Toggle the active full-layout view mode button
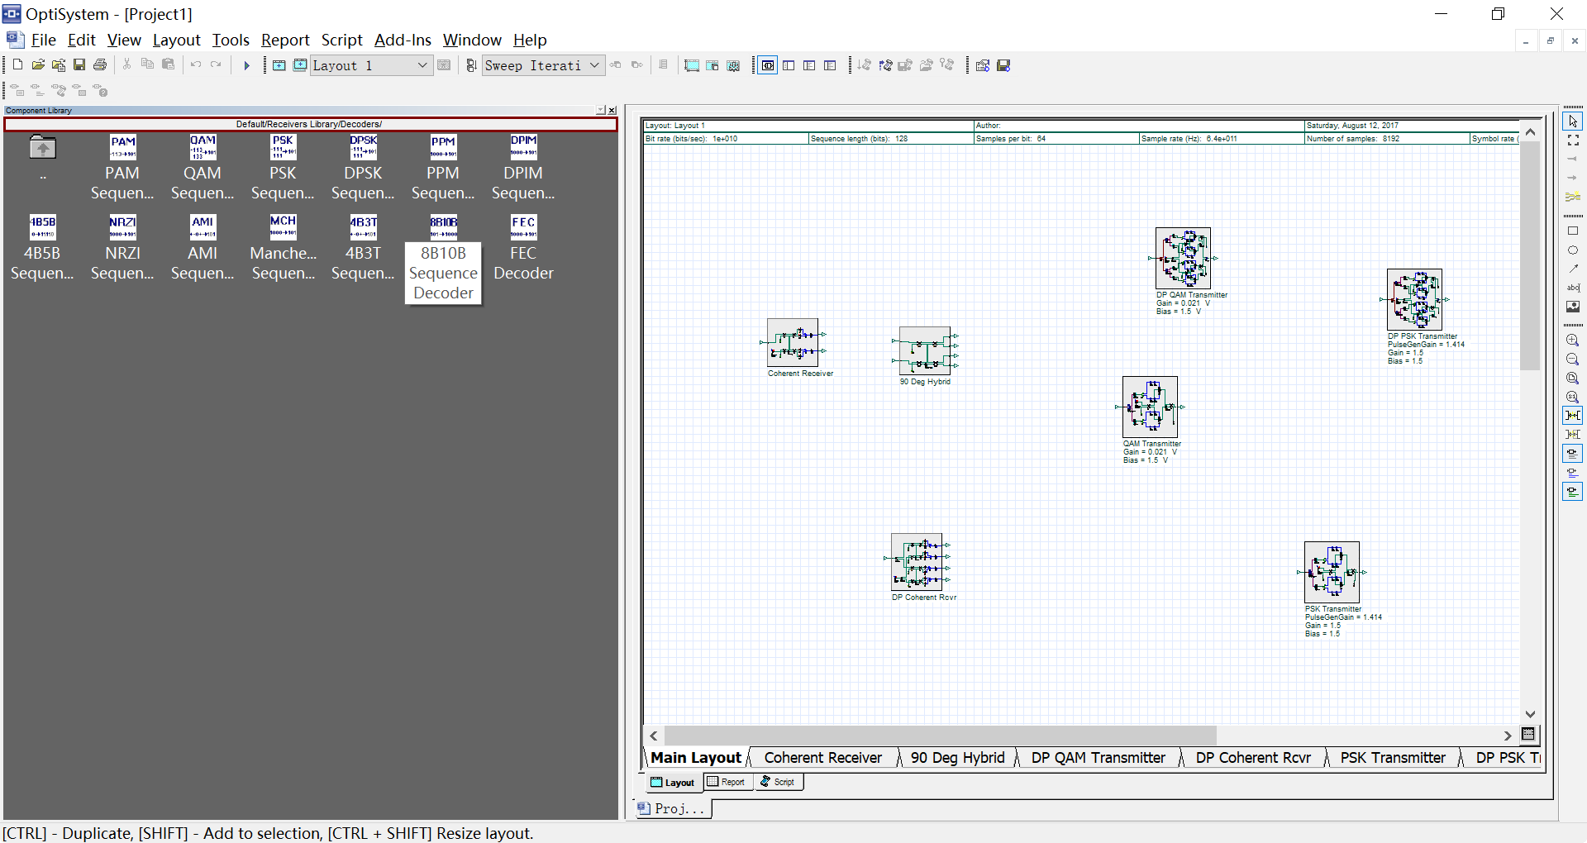Screen dimensions: 1587x843 768,65
